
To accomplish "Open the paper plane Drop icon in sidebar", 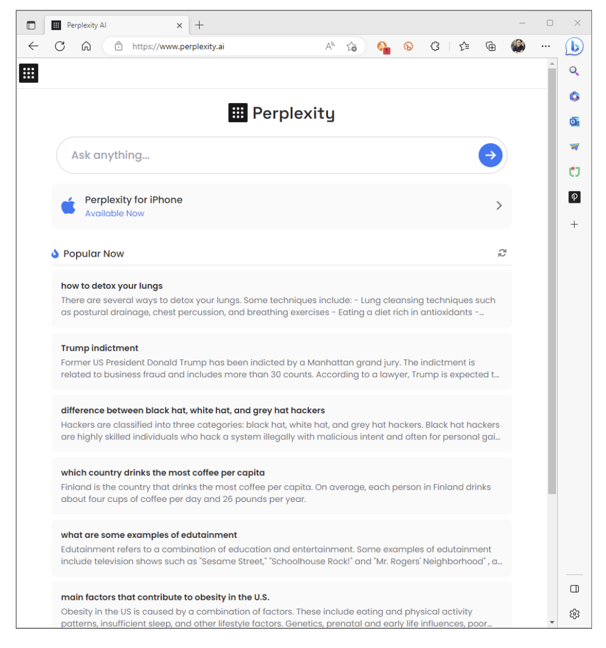I will (x=574, y=147).
